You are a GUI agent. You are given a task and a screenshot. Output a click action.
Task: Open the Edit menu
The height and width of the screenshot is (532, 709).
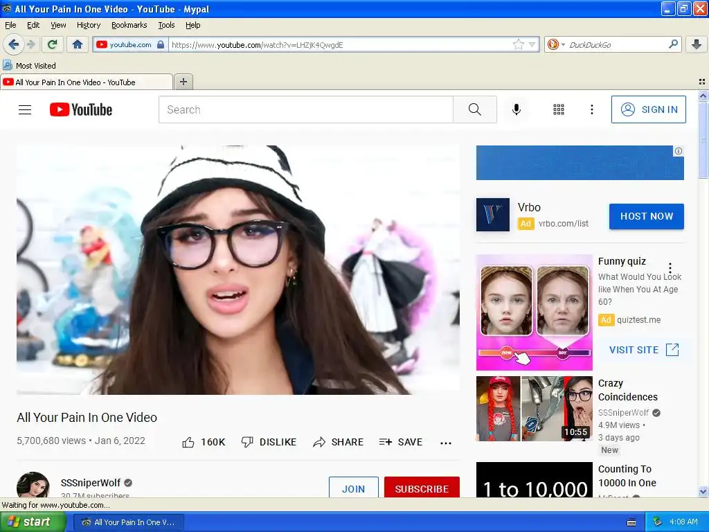(x=33, y=25)
